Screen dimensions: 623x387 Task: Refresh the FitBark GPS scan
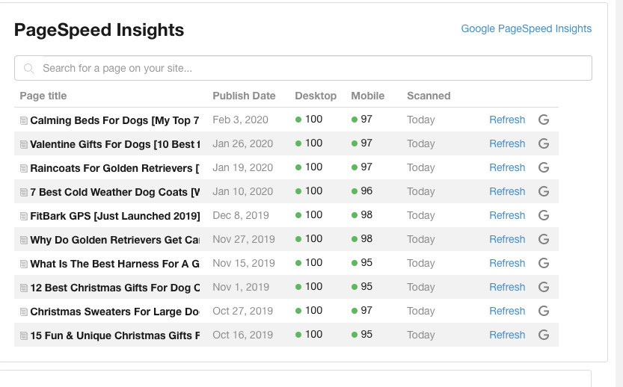507,215
